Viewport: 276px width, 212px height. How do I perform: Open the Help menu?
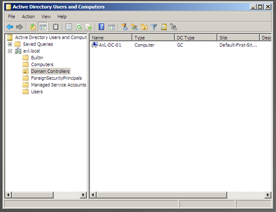(62, 17)
